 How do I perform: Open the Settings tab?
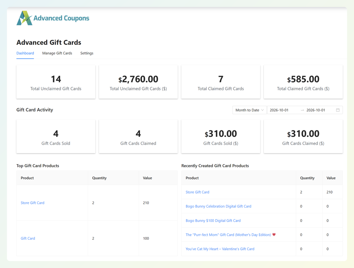click(x=87, y=53)
